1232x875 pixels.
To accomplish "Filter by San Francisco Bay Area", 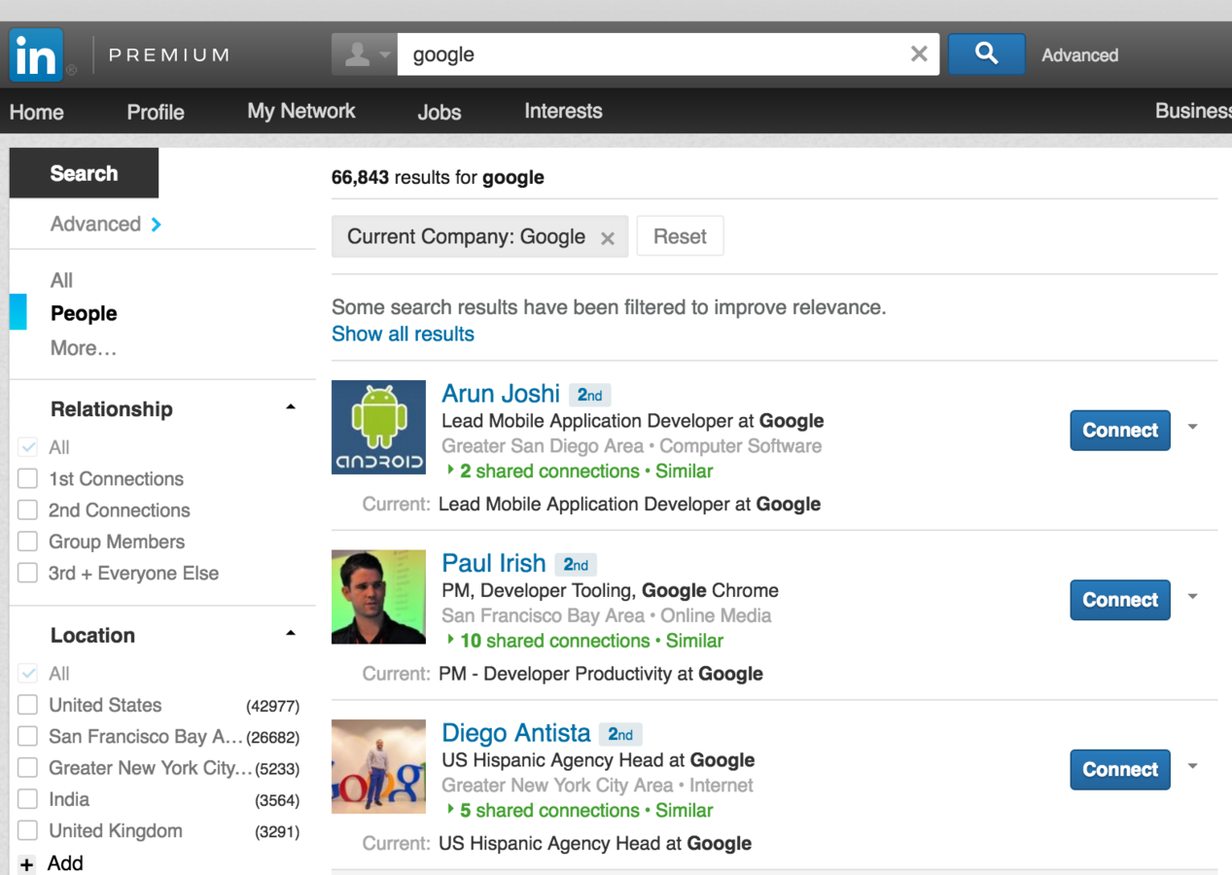I will [x=28, y=736].
